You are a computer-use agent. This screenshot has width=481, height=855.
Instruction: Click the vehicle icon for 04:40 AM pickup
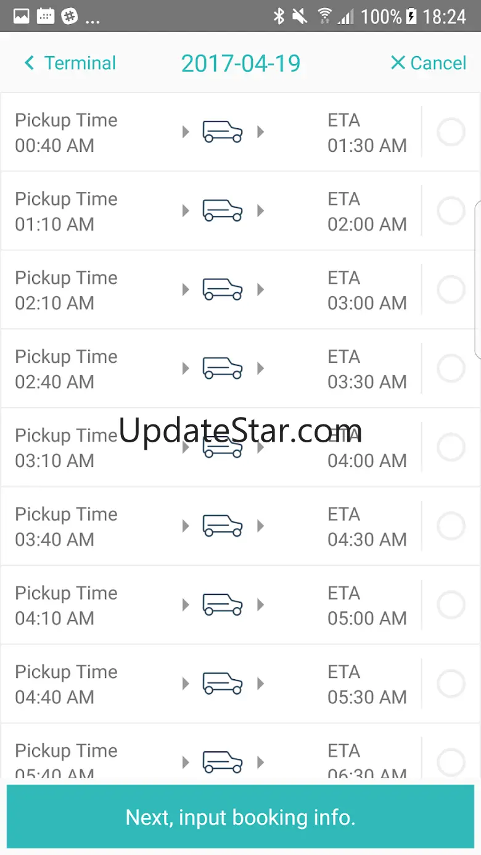click(223, 684)
